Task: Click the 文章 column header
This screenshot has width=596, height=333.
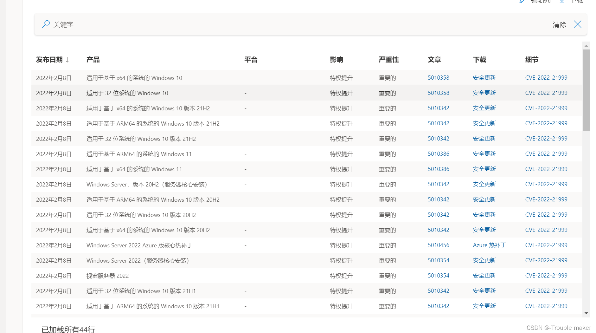Action: click(x=434, y=60)
